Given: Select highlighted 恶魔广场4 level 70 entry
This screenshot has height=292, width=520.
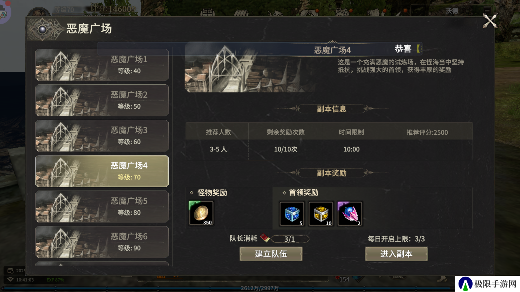Looking at the screenshot, I should click(102, 171).
